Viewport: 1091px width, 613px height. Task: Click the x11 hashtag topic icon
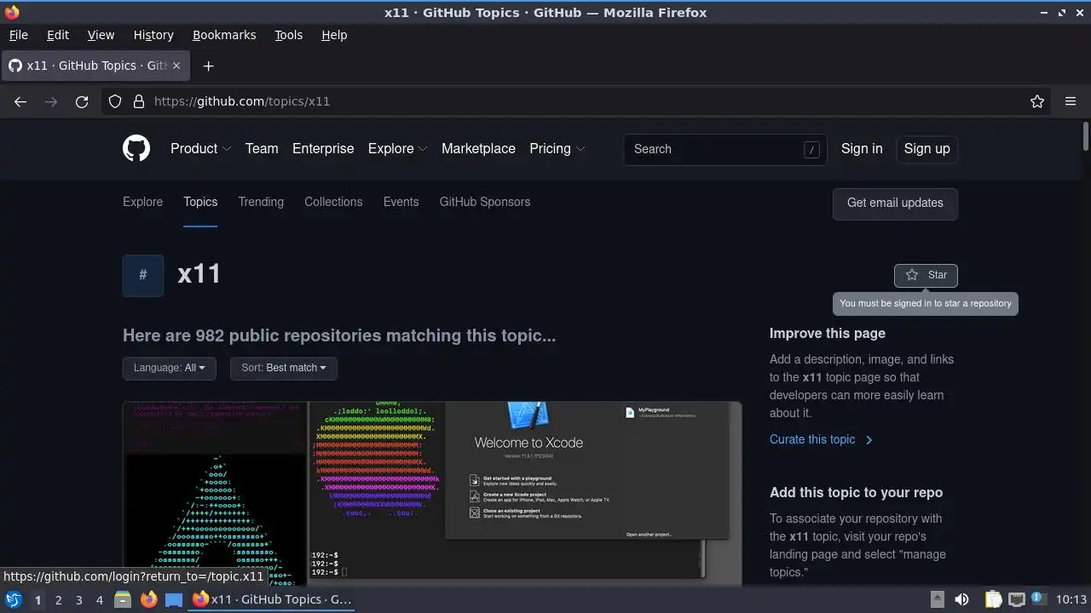(143, 275)
